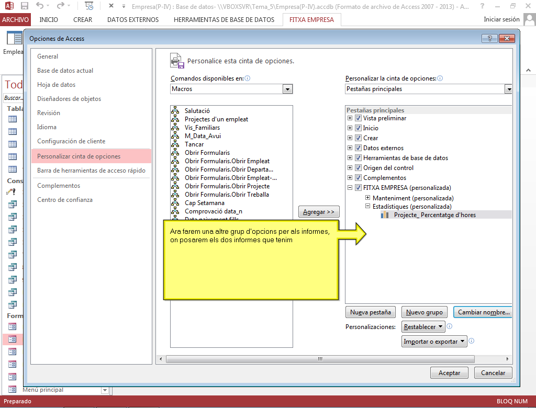Open HERRAMIENTAS DE BASE DE DATOS tab
536x408 pixels.
tap(224, 19)
